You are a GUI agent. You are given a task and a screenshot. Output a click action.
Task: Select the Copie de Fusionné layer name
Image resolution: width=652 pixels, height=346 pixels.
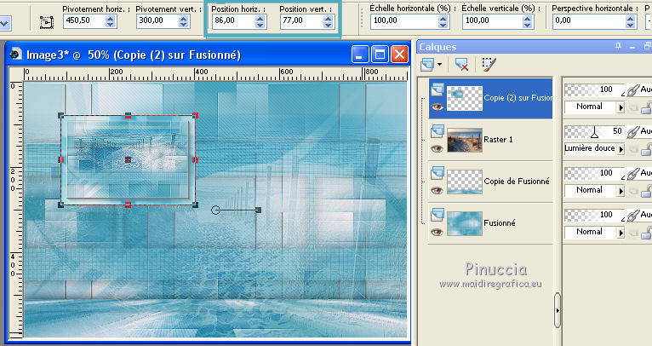517,182
